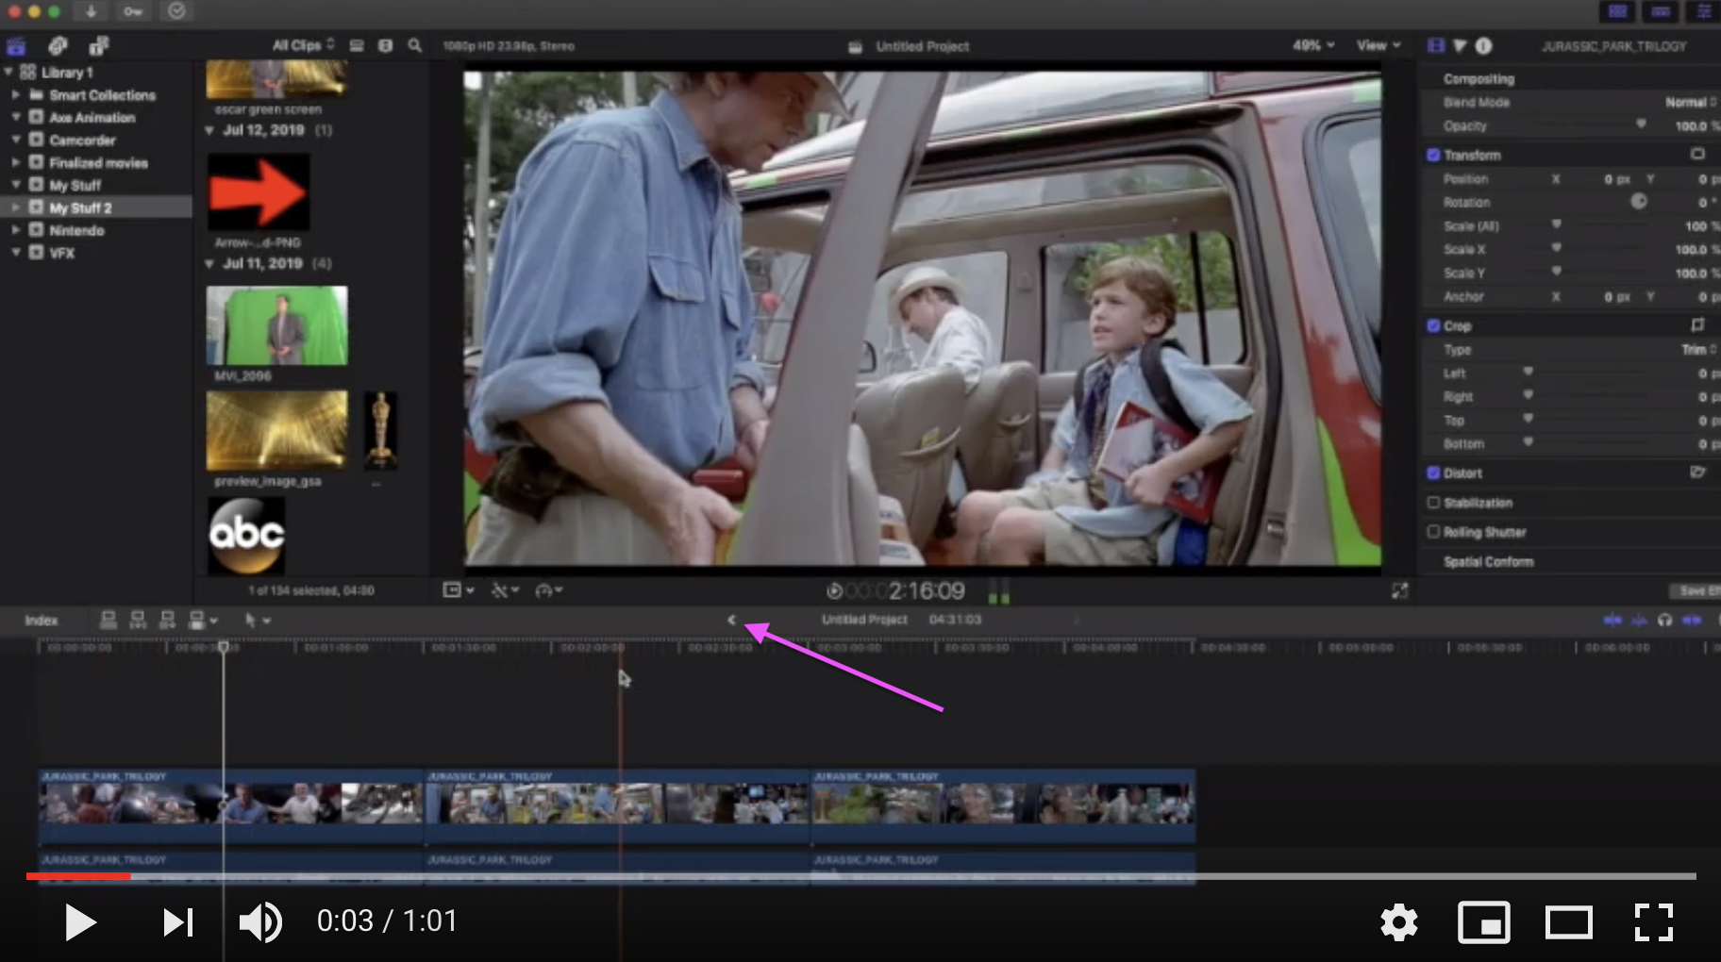Toggle viewer fullscreen expand icon
The image size is (1721, 962).
coord(1399,590)
